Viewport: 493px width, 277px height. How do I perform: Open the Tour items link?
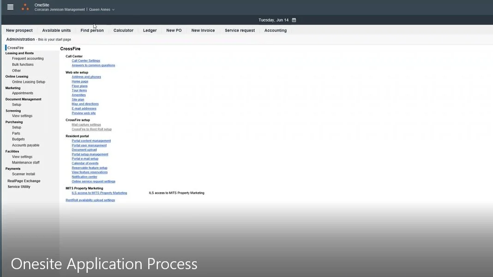[x=79, y=90]
